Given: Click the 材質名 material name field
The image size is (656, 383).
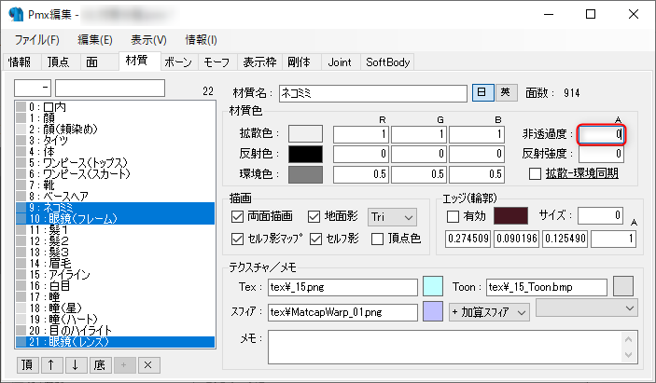Looking at the screenshot, I should pos(373,93).
